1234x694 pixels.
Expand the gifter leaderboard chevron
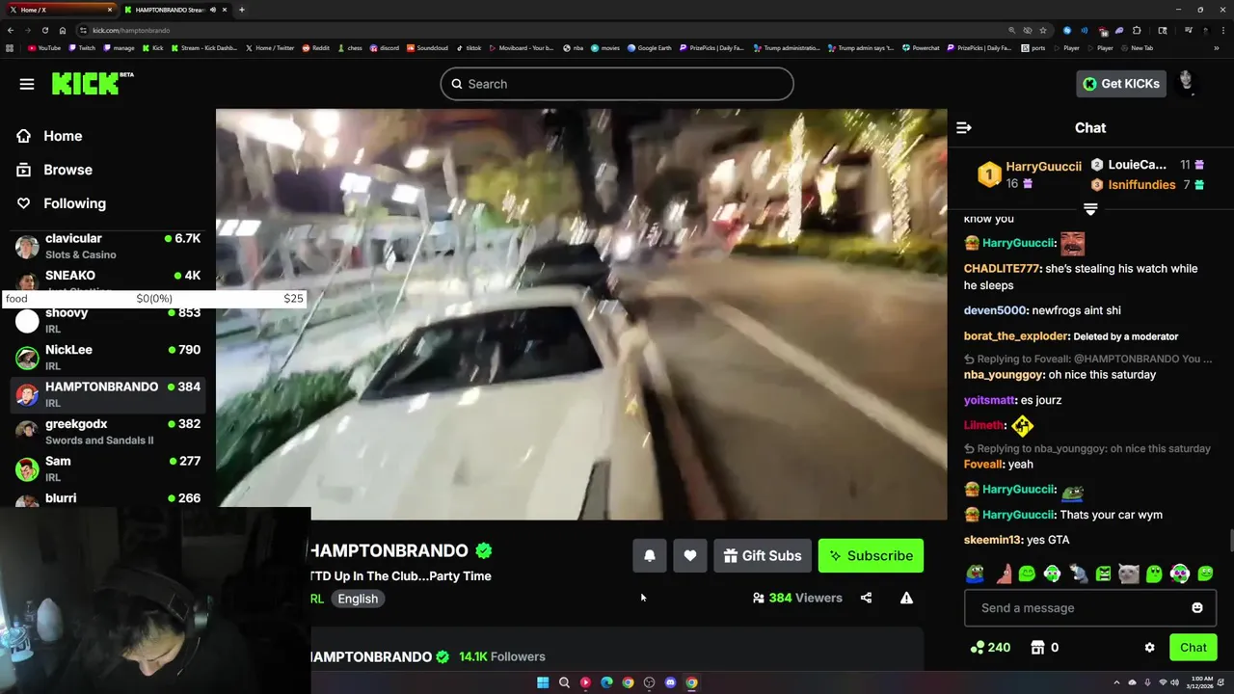(x=1090, y=209)
